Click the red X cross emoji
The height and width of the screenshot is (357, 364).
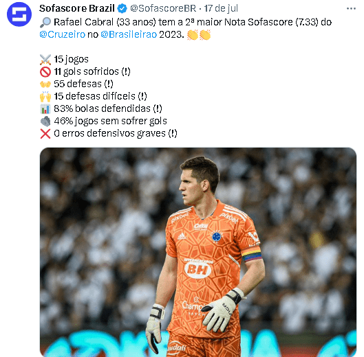click(x=45, y=133)
